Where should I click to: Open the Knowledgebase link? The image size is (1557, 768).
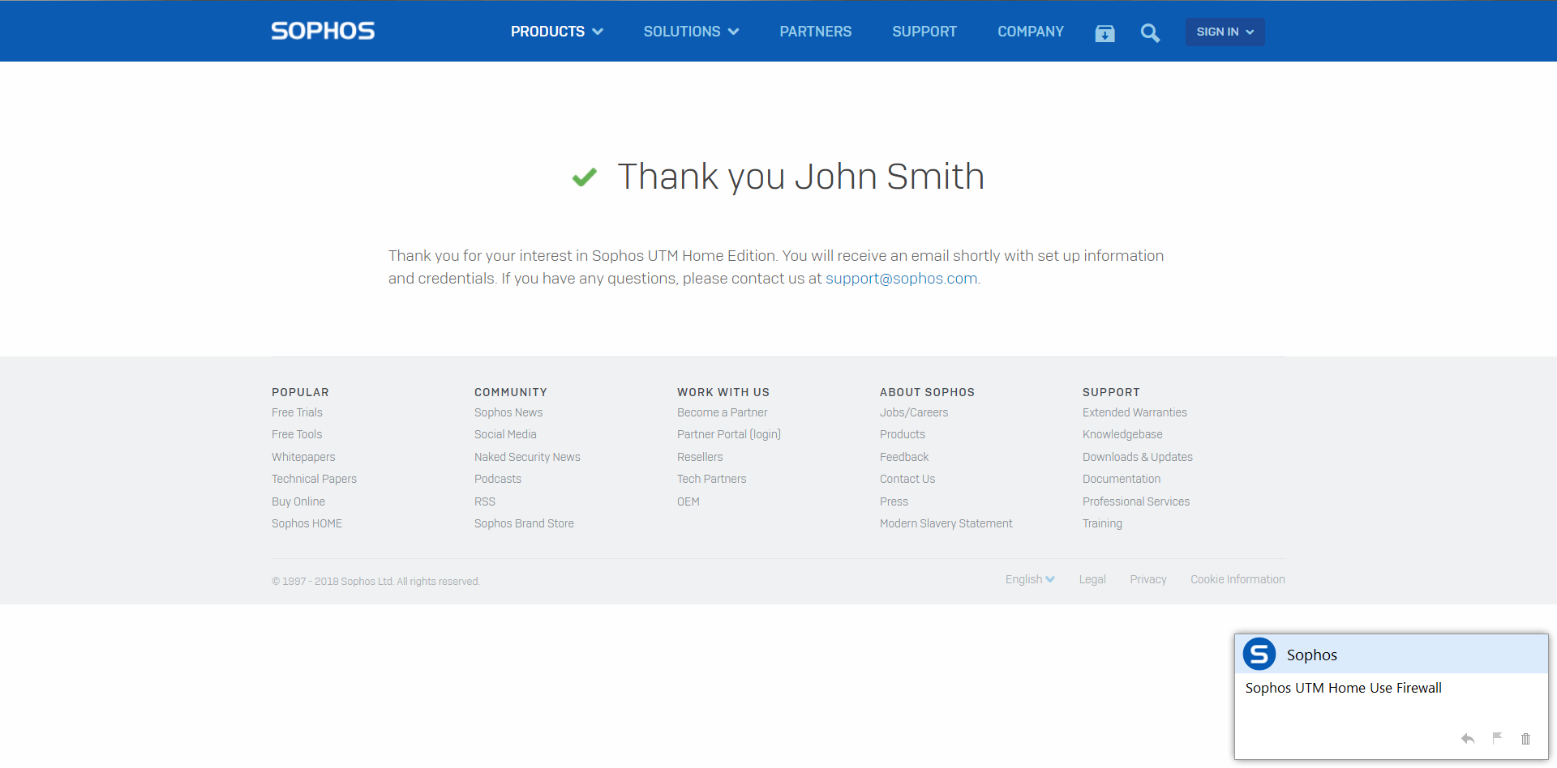[1122, 434]
